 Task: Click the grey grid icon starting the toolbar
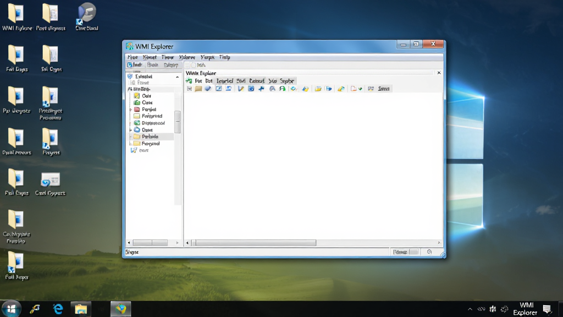189,89
